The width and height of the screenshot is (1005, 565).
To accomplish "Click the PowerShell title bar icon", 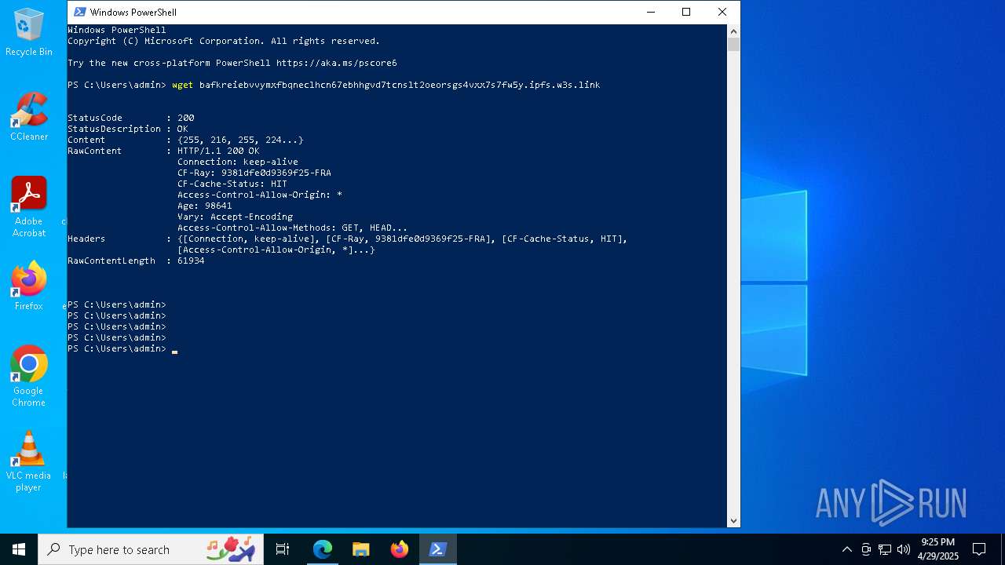I will 79,12.
